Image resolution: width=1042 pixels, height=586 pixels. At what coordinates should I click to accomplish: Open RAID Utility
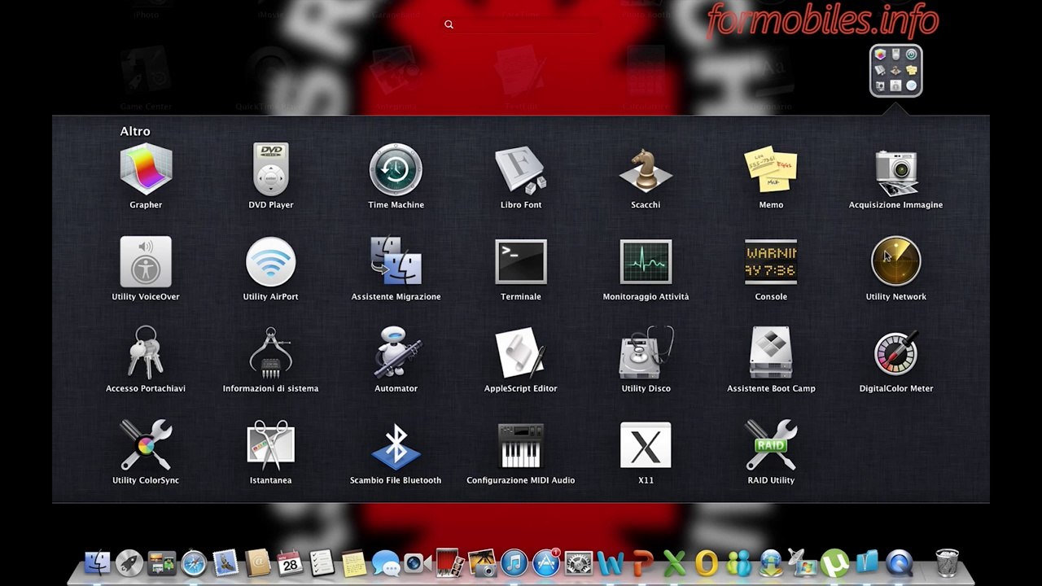[x=771, y=445]
